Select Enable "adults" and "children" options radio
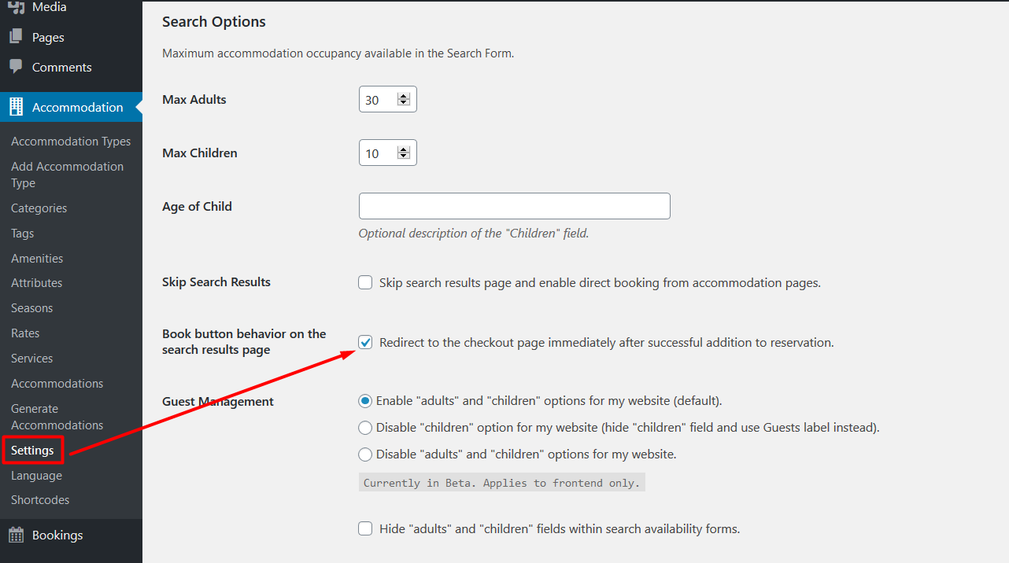This screenshot has width=1009, height=563. pyautogui.click(x=365, y=401)
